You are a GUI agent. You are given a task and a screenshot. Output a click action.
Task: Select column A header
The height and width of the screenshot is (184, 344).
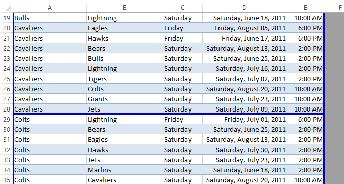(x=50, y=8)
